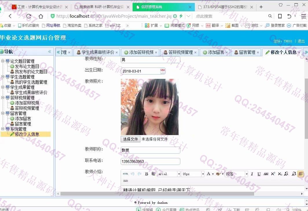Click the teacher photo thumbnail
The height and width of the screenshot is (211, 308).
point(150,107)
